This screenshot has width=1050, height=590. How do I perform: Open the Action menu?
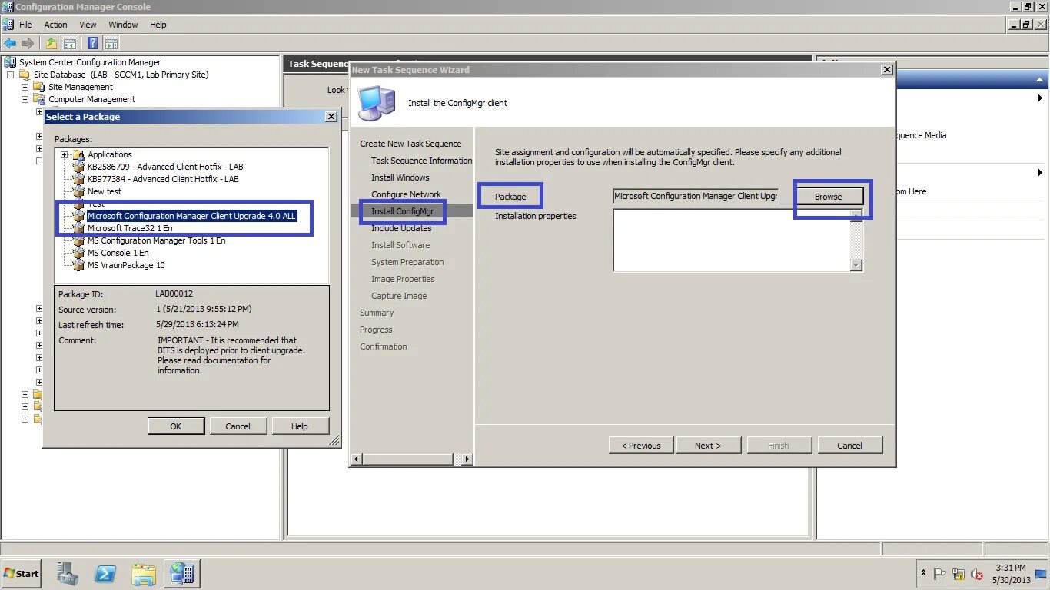(55, 25)
